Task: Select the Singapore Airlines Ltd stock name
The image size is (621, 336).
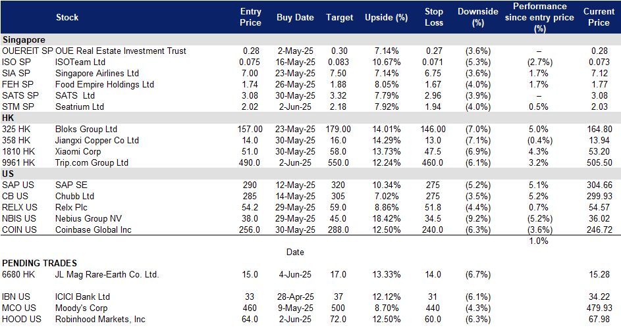Action: point(97,73)
